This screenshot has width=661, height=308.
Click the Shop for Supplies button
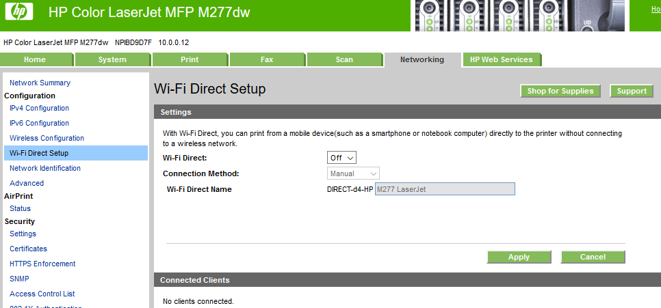560,91
